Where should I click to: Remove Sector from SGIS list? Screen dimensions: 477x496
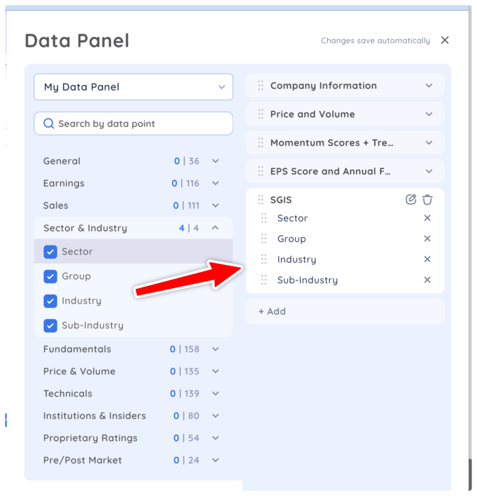427,218
